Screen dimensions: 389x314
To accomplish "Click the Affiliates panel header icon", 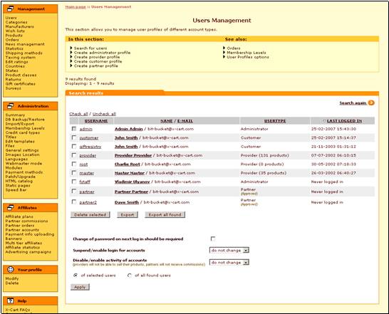I will point(11,208).
